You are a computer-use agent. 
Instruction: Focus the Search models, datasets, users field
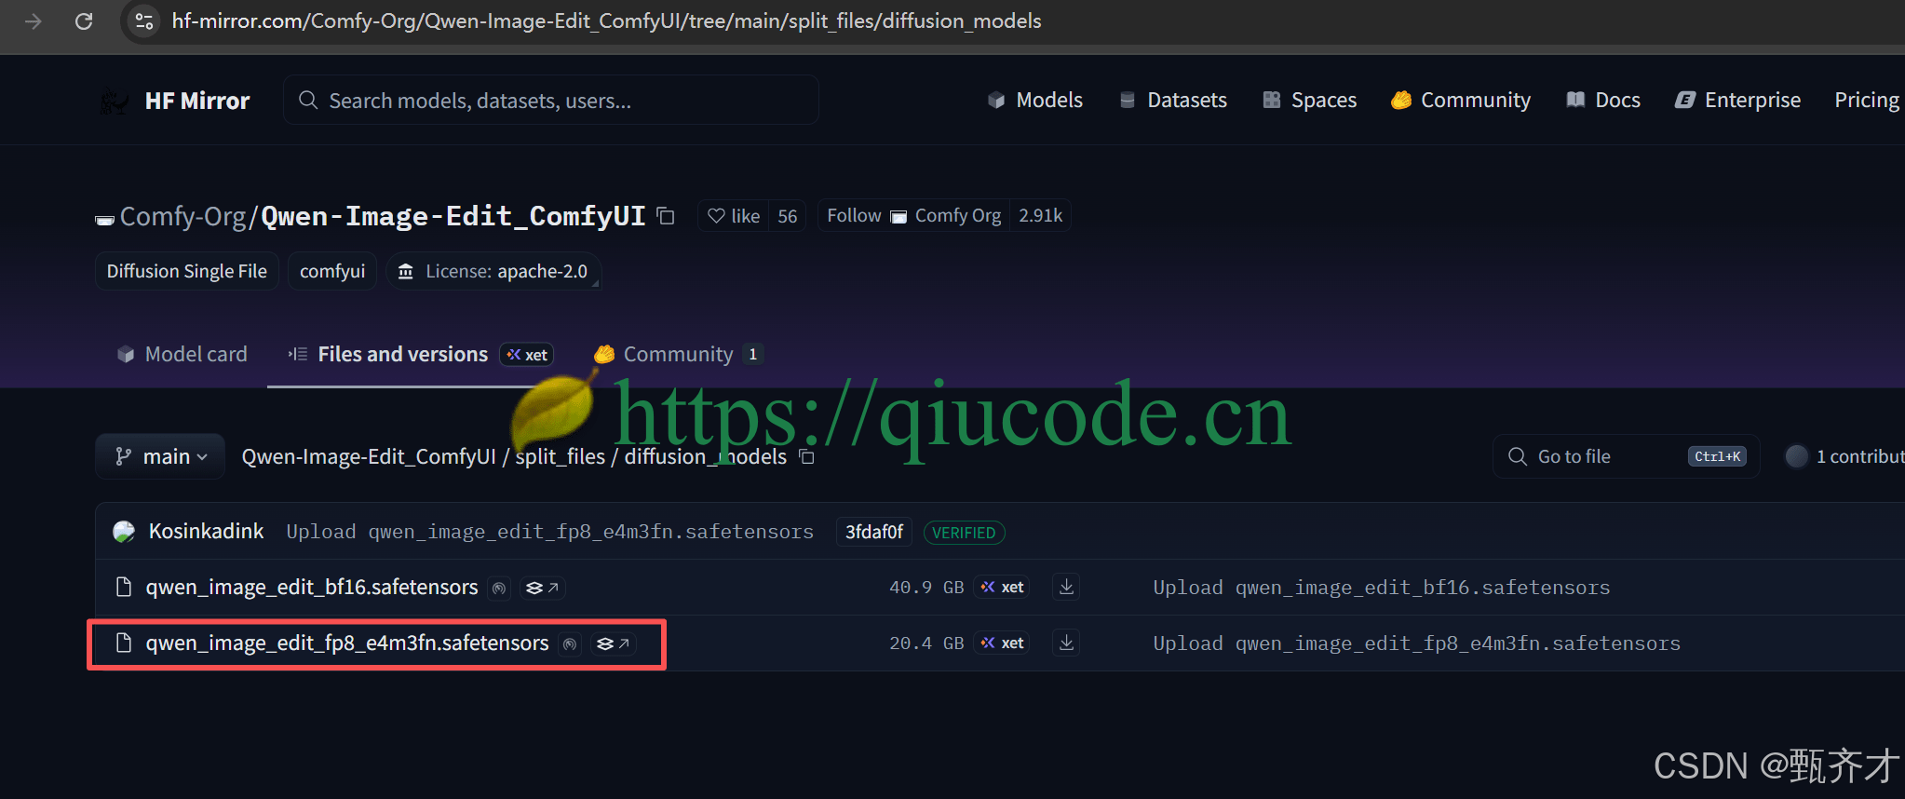pyautogui.click(x=551, y=100)
